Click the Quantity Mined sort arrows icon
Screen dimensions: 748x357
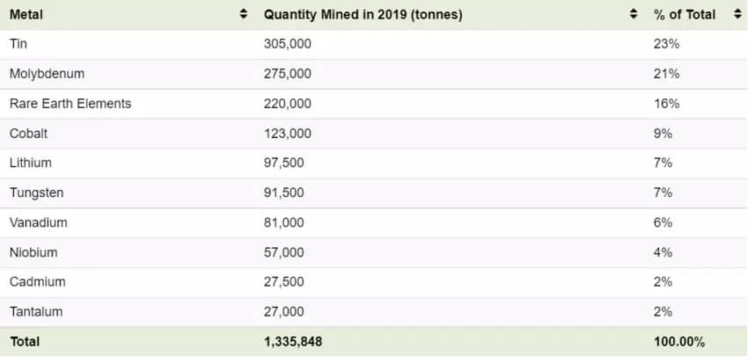(x=634, y=15)
